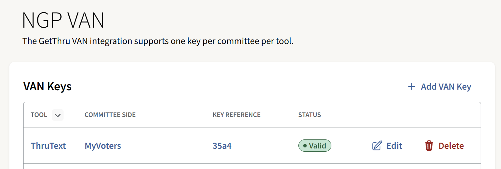Viewport: 501px width, 169px height.
Task: Expand the TOOL column sort chevron
Action: pos(58,115)
